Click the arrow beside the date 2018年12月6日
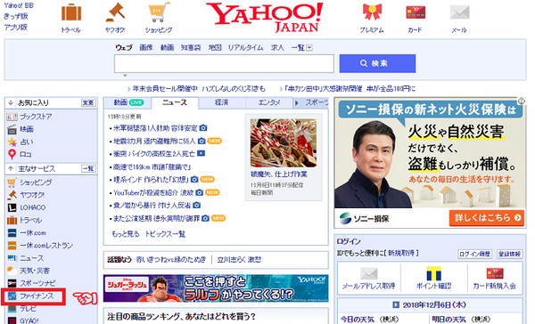The height and width of the screenshot is (324, 535). pyautogui.click(x=395, y=304)
